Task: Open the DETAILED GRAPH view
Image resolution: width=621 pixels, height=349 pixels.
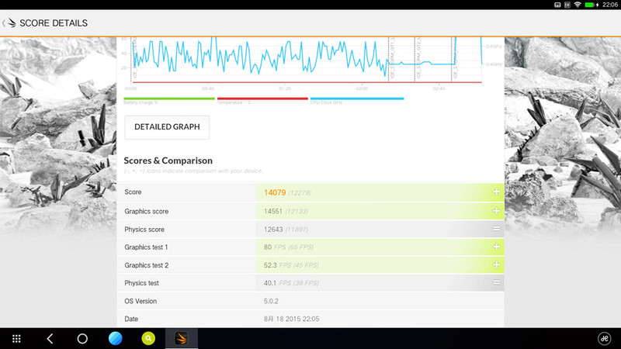Action: point(167,127)
